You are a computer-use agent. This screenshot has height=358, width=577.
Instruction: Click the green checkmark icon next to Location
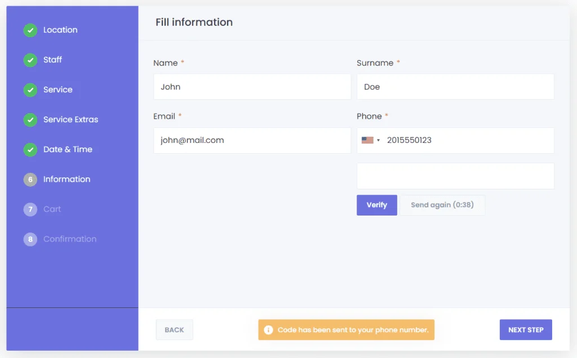point(30,30)
